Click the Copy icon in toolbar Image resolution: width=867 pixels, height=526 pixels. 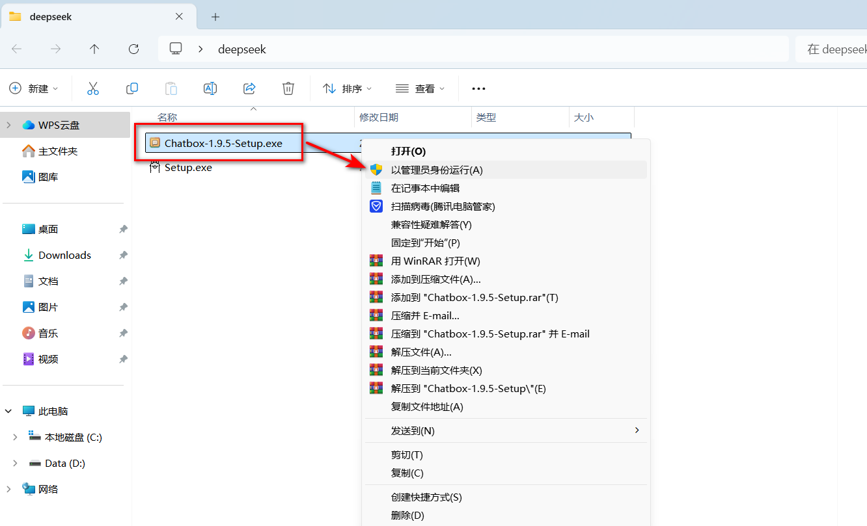[x=132, y=88]
